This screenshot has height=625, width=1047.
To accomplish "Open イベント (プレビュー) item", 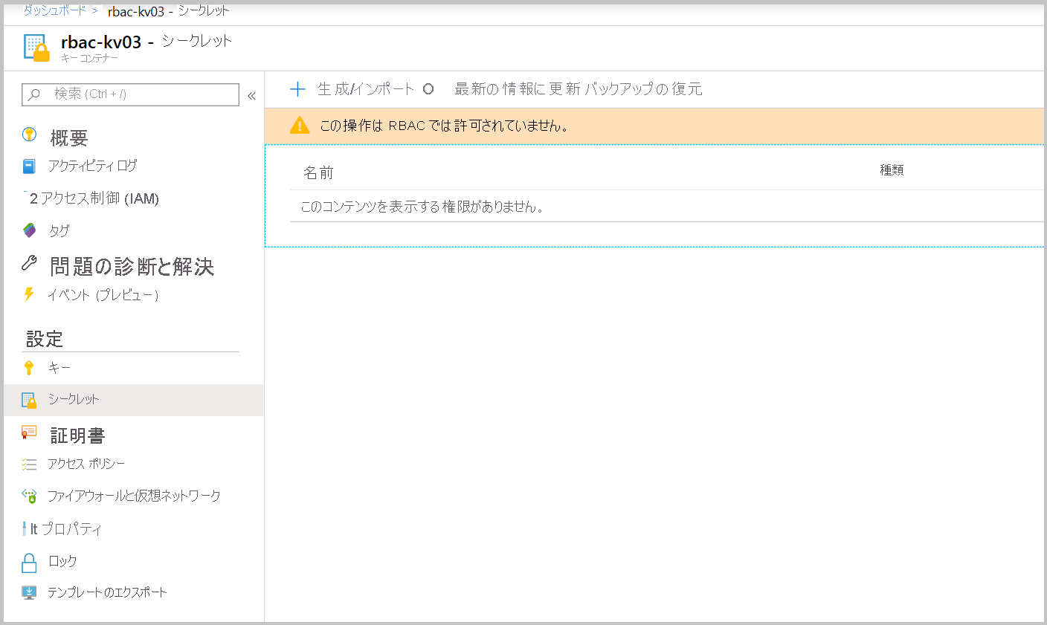I will click(x=103, y=295).
